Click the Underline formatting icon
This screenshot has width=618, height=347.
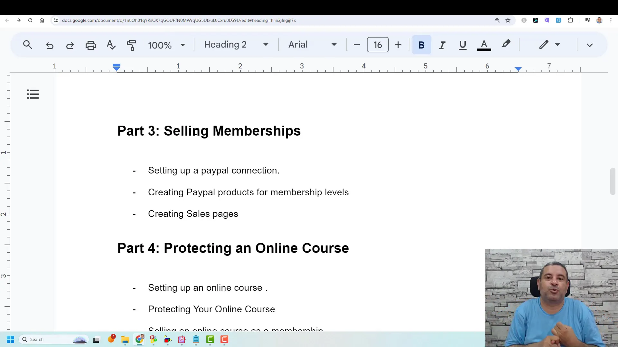point(463,44)
